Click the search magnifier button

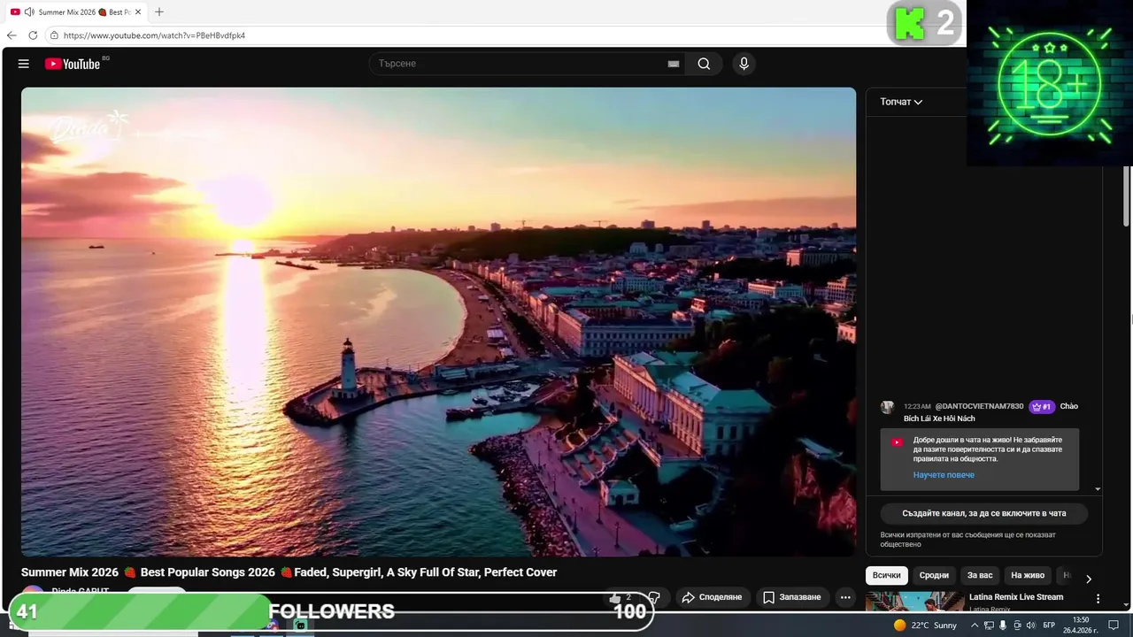(x=704, y=64)
